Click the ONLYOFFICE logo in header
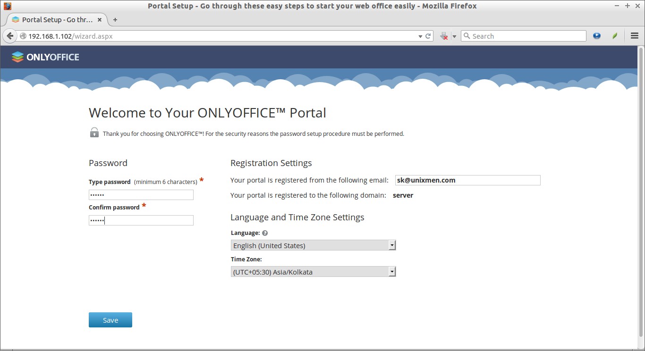This screenshot has height=351, width=645. tap(45, 57)
